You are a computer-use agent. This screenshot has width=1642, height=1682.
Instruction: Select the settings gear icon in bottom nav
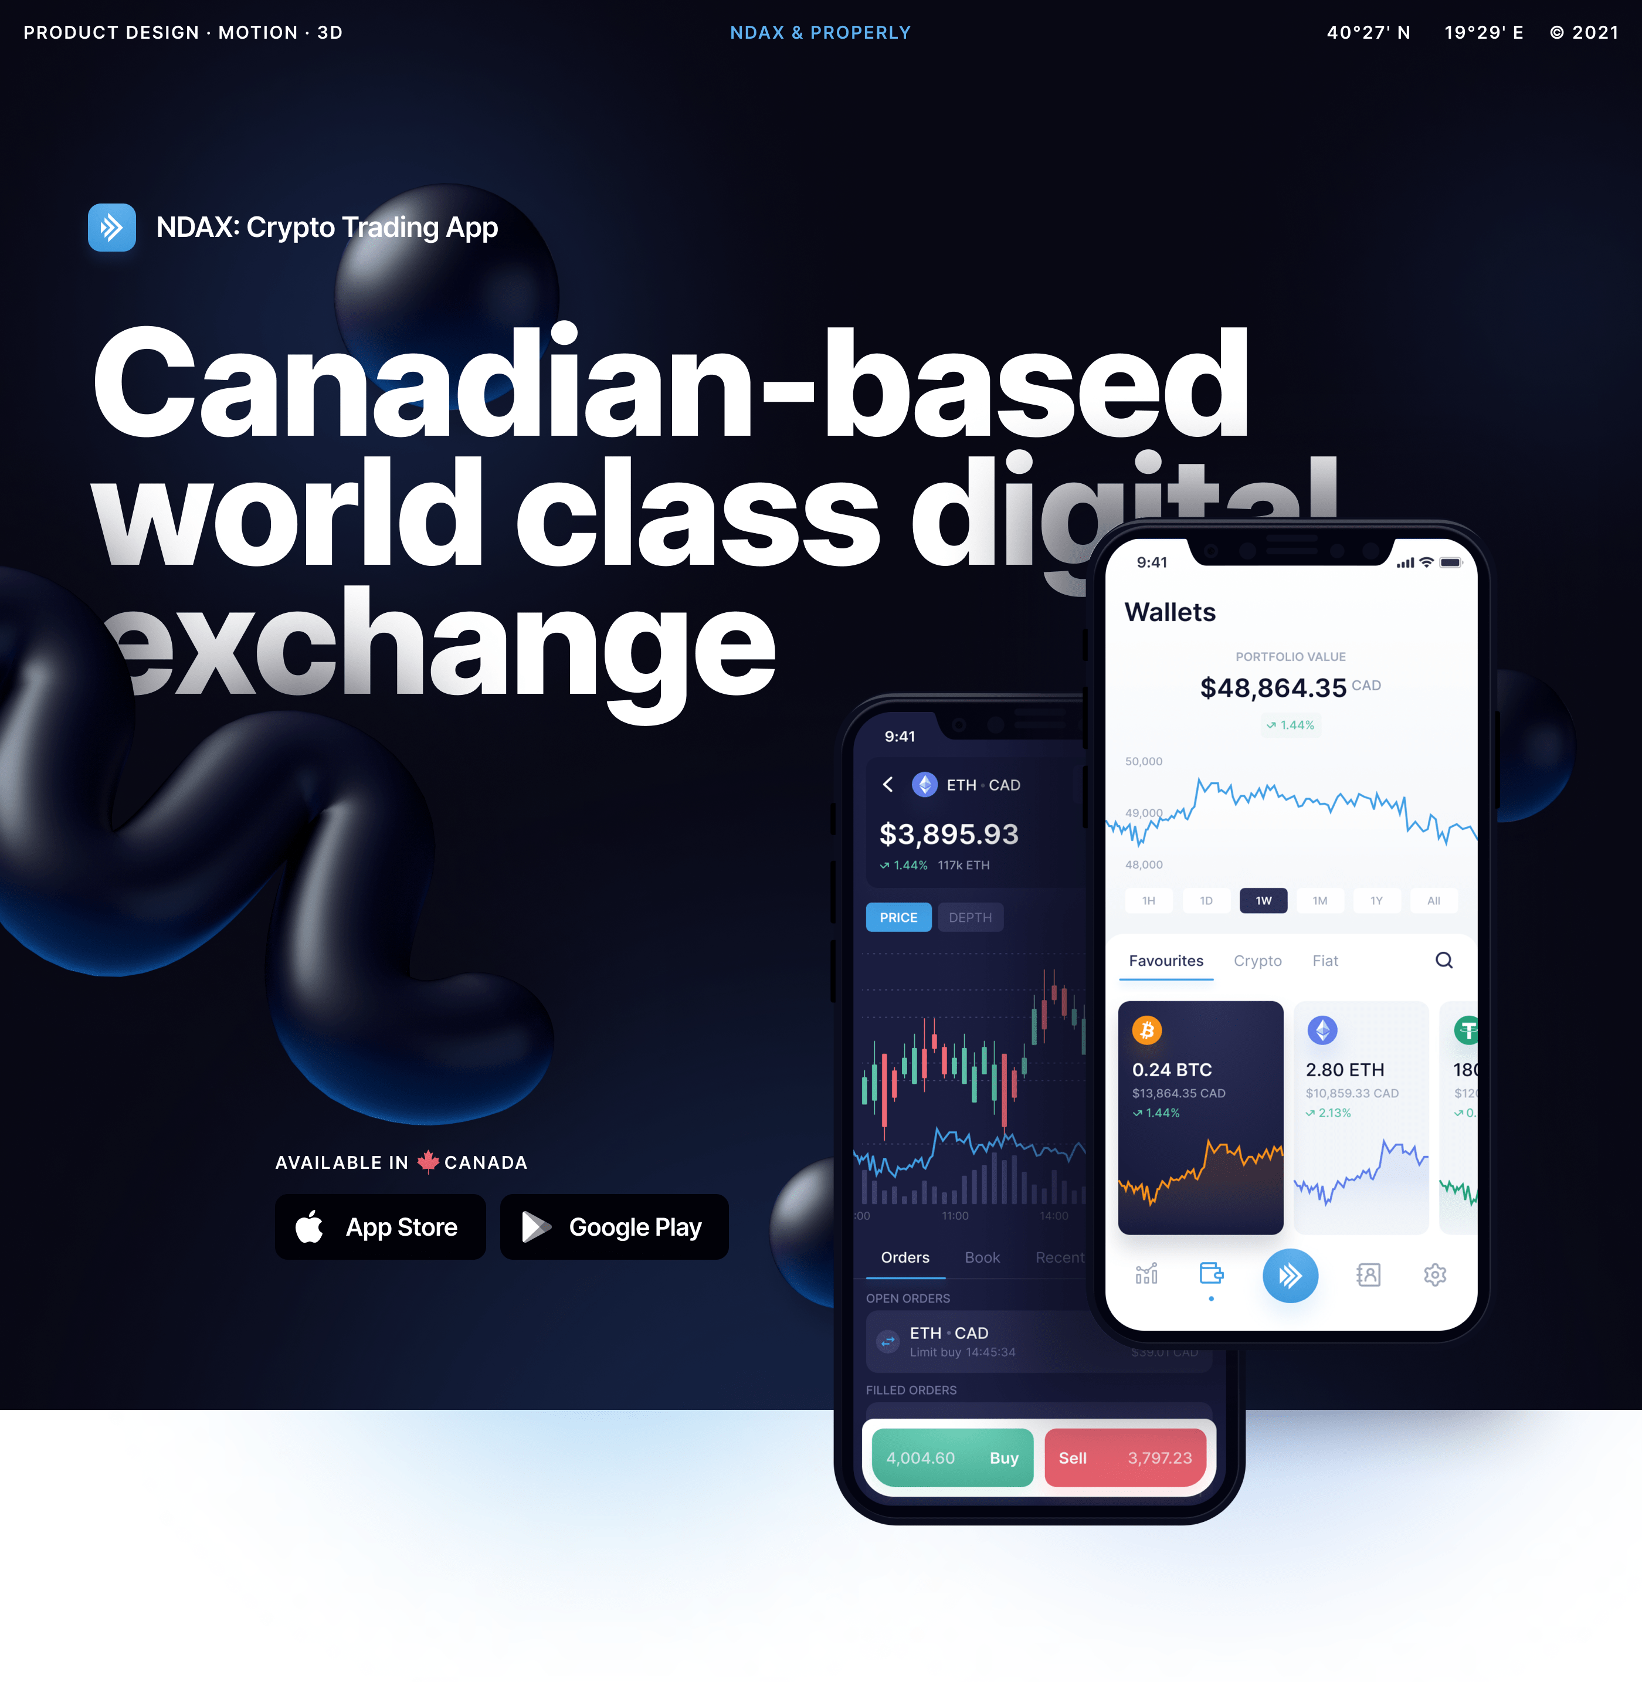click(1436, 1274)
